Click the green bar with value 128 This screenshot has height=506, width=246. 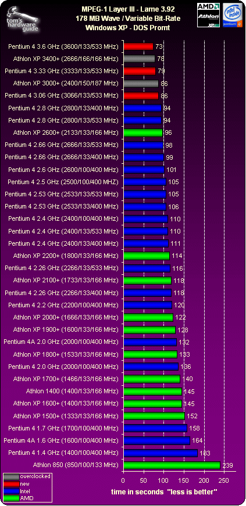pyautogui.click(x=149, y=329)
